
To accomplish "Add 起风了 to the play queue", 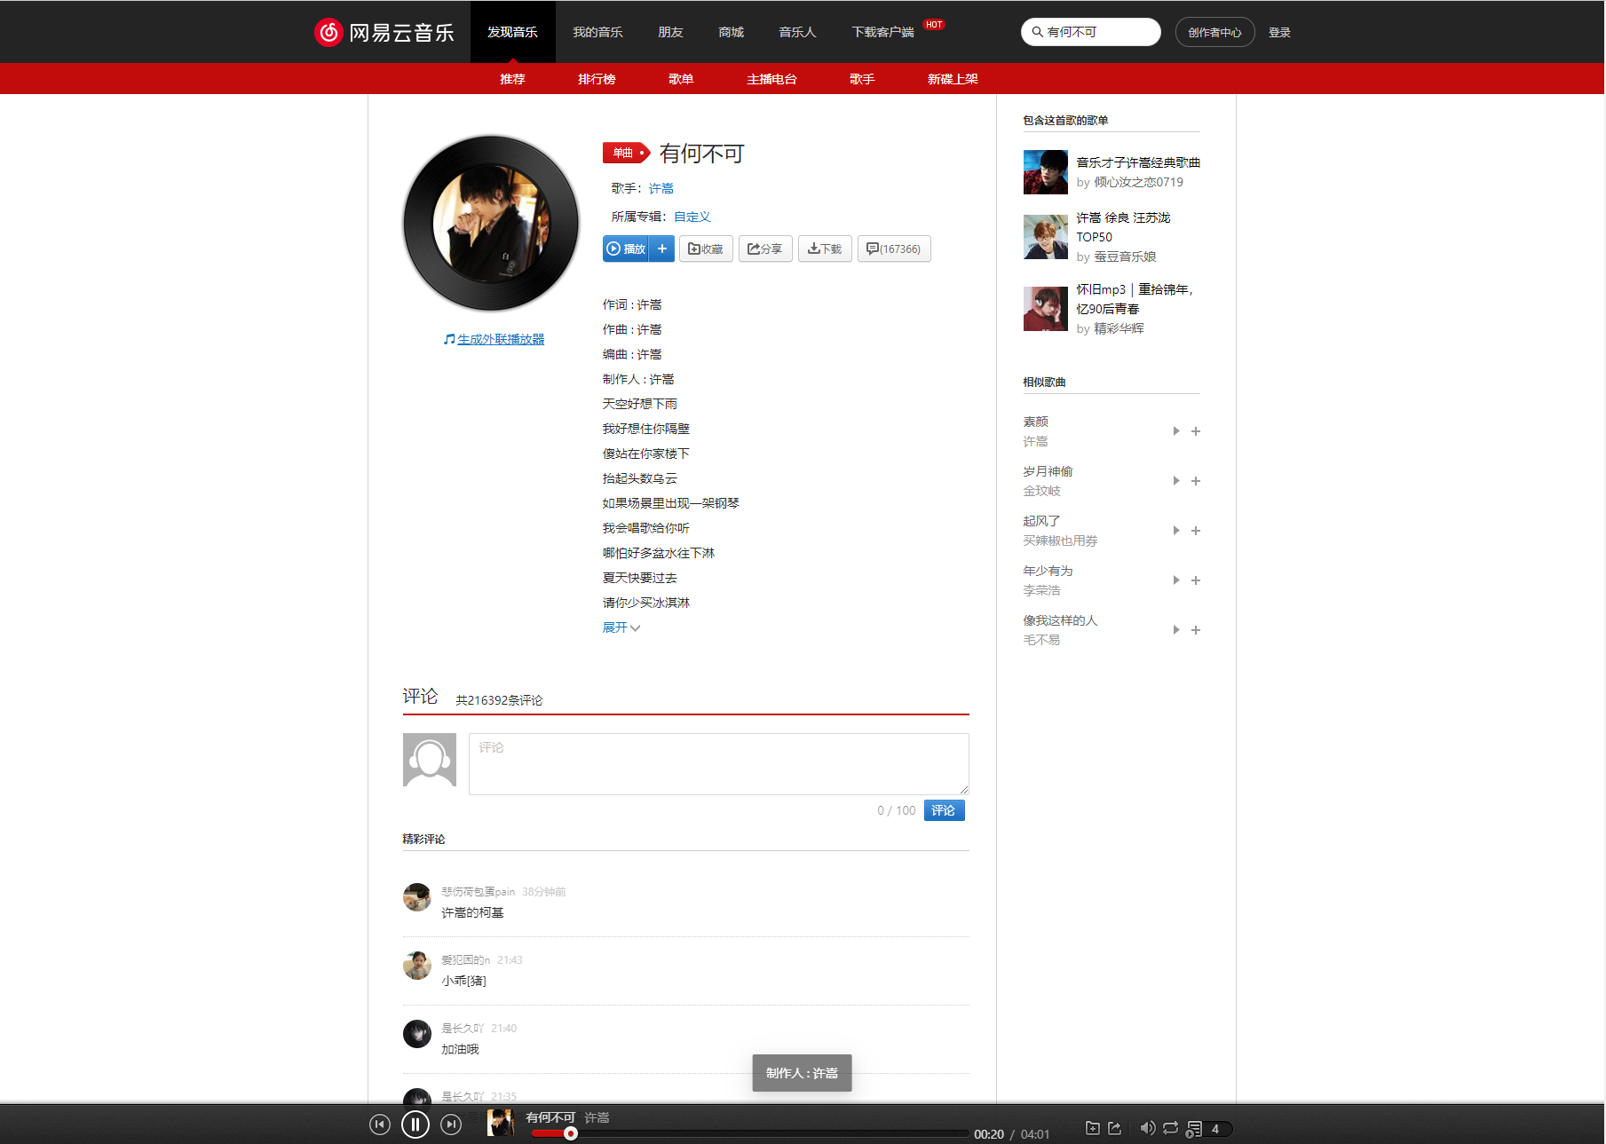I will (1196, 531).
